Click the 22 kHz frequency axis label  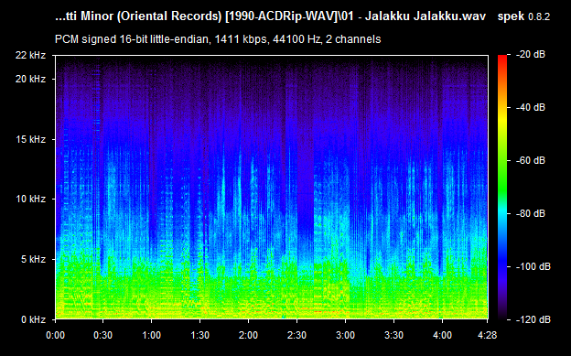[30, 55]
